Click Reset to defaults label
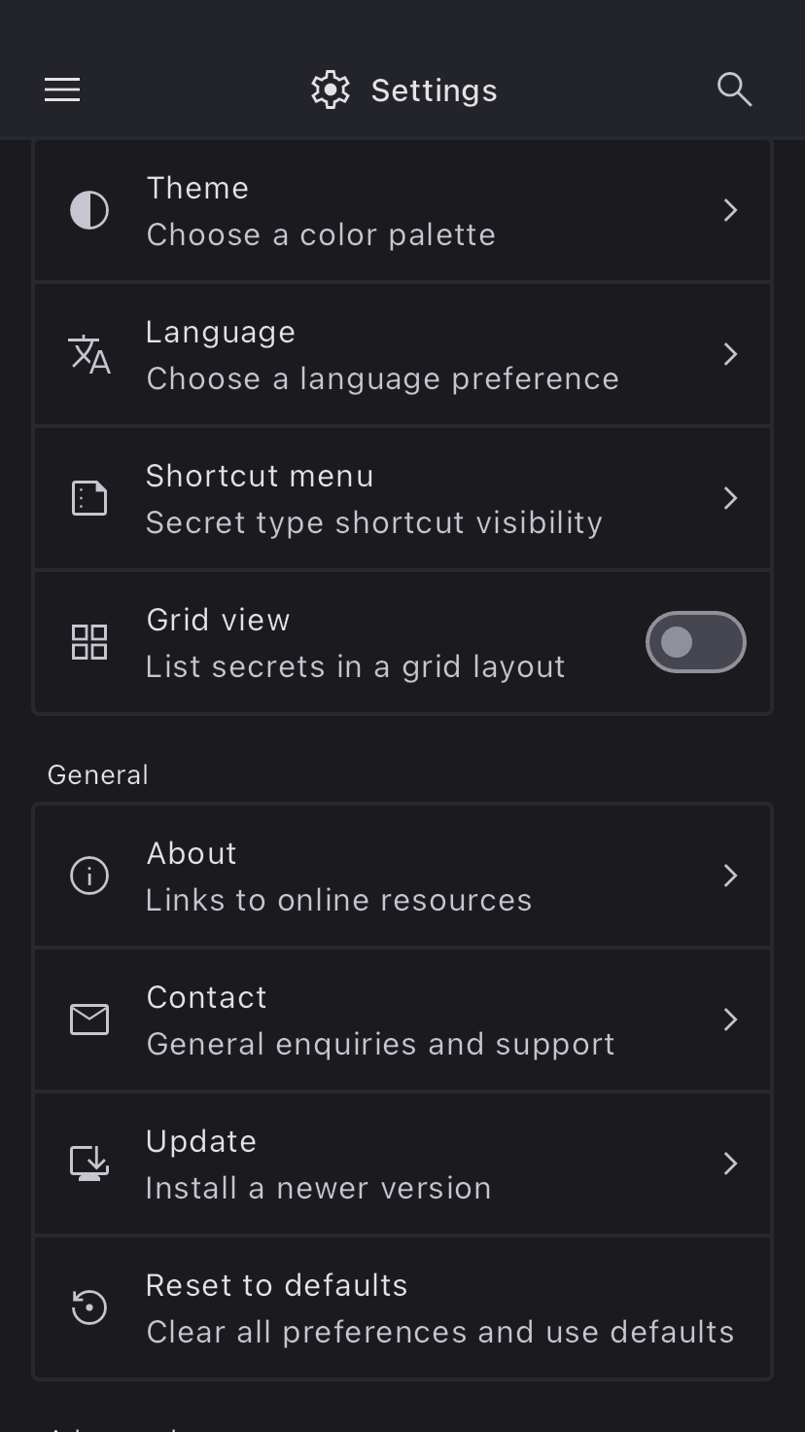Screen dimensions: 805x1432 tap(277, 1285)
